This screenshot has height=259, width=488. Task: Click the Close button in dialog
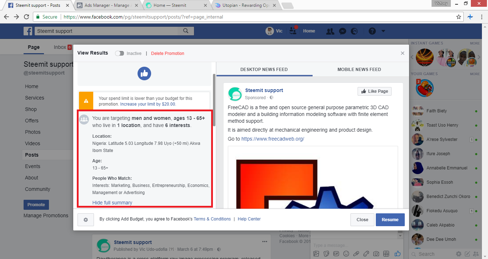point(362,220)
